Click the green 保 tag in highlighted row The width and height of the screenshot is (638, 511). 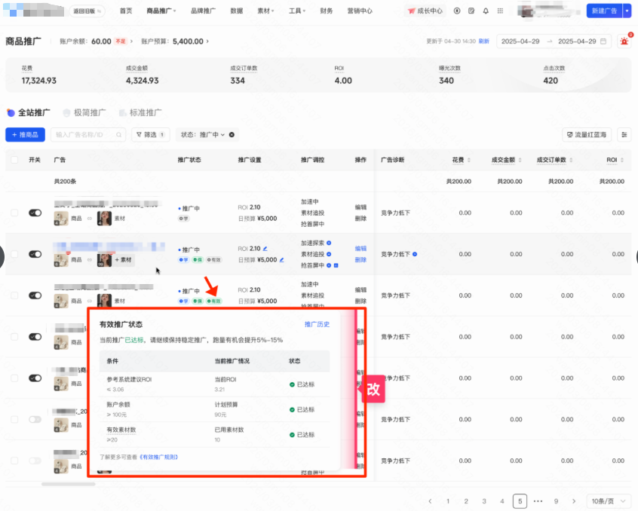[198, 260]
